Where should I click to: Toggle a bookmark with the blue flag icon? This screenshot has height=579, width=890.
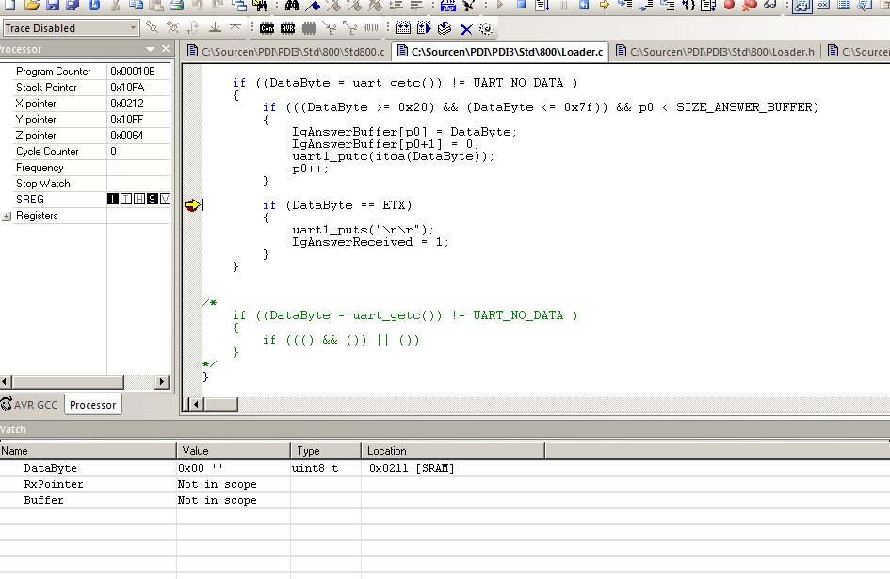click(314, 5)
